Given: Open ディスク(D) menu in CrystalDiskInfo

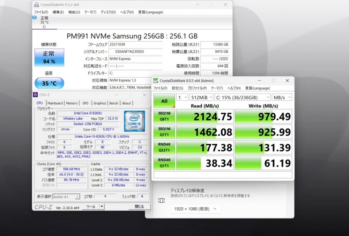Looking at the screenshot, I should click(x=109, y=12).
